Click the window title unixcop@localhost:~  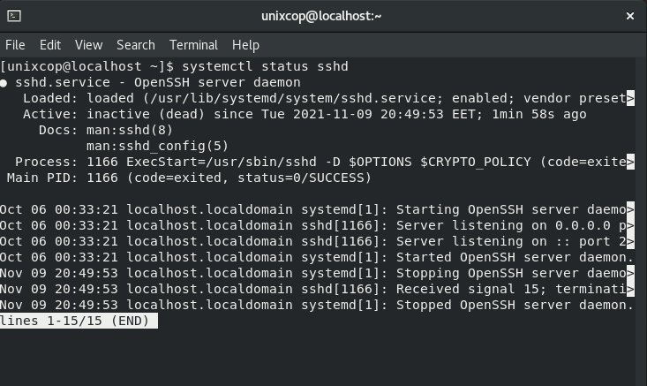(321, 16)
